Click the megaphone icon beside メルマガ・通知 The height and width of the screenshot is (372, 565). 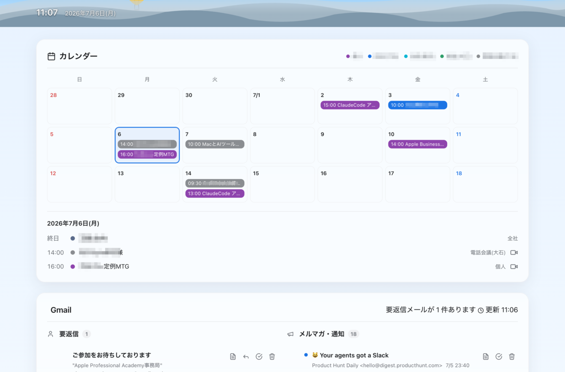click(x=291, y=334)
